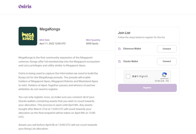Click the Stacks Wallet label
This screenshot has width=196, height=134.
tap(131, 61)
